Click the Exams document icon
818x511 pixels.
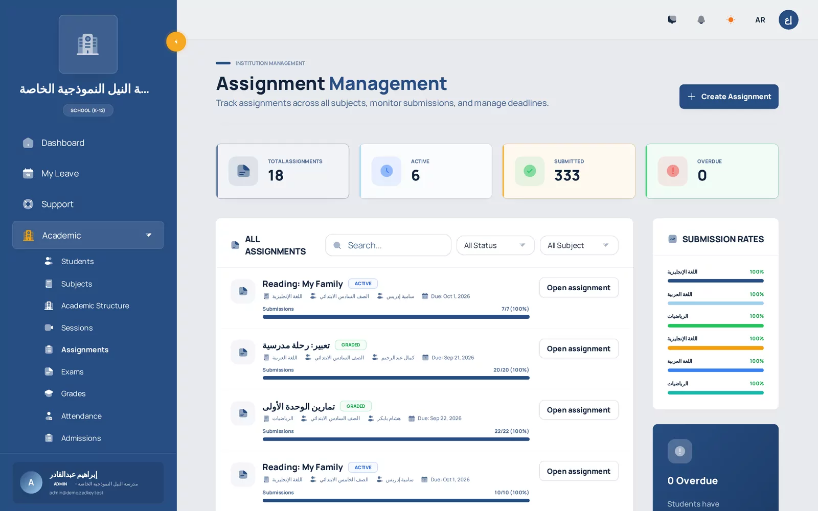click(49, 371)
